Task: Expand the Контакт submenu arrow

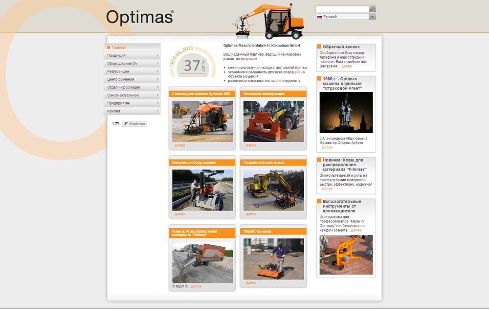Action: click(x=158, y=111)
